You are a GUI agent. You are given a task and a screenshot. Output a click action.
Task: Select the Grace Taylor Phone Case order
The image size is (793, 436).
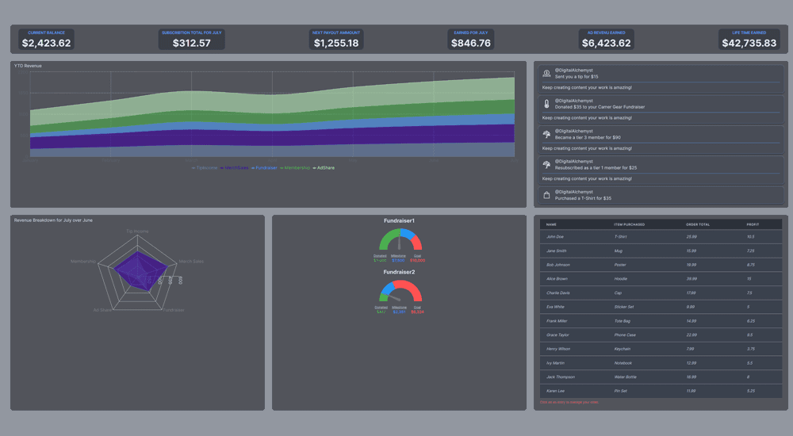tap(661, 335)
